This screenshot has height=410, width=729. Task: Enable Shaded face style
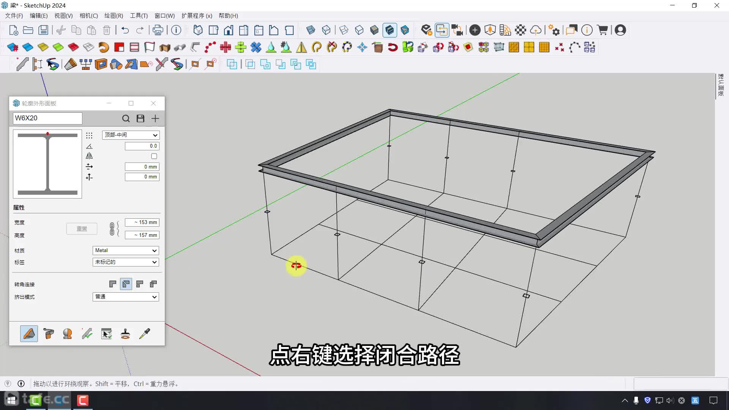pos(374,30)
